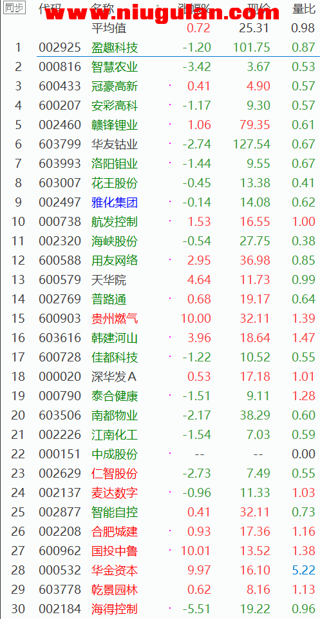This screenshot has height=619, width=320.
Task: Sort by the 量比 column header
Action: coord(303,8)
